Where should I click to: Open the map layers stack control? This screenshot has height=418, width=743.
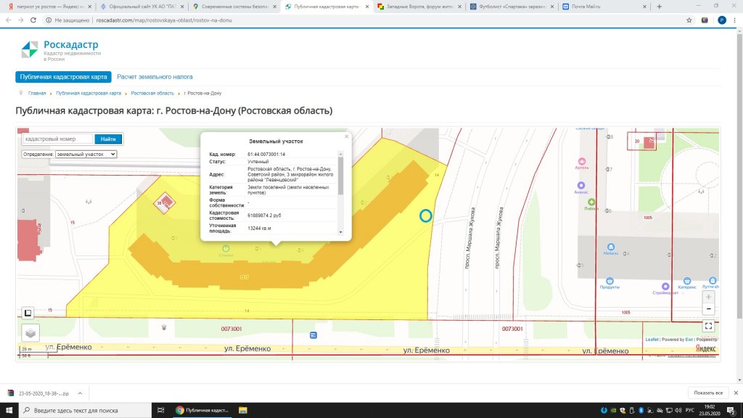pos(30,333)
